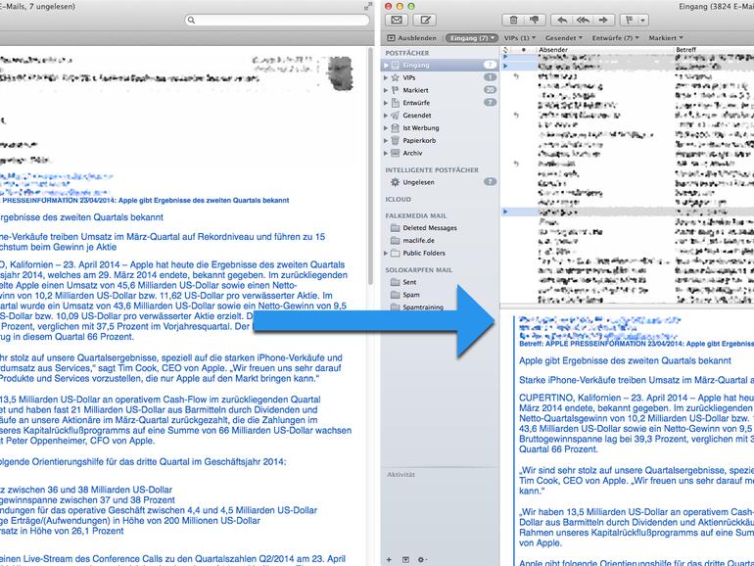Open the Spam folder
This screenshot has width=754, height=566.
[x=410, y=295]
